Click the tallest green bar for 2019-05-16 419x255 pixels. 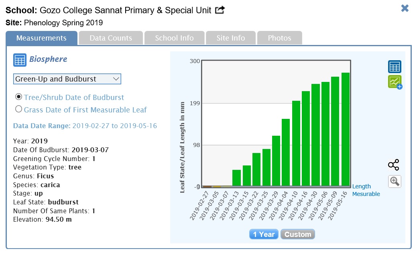pos(346,129)
